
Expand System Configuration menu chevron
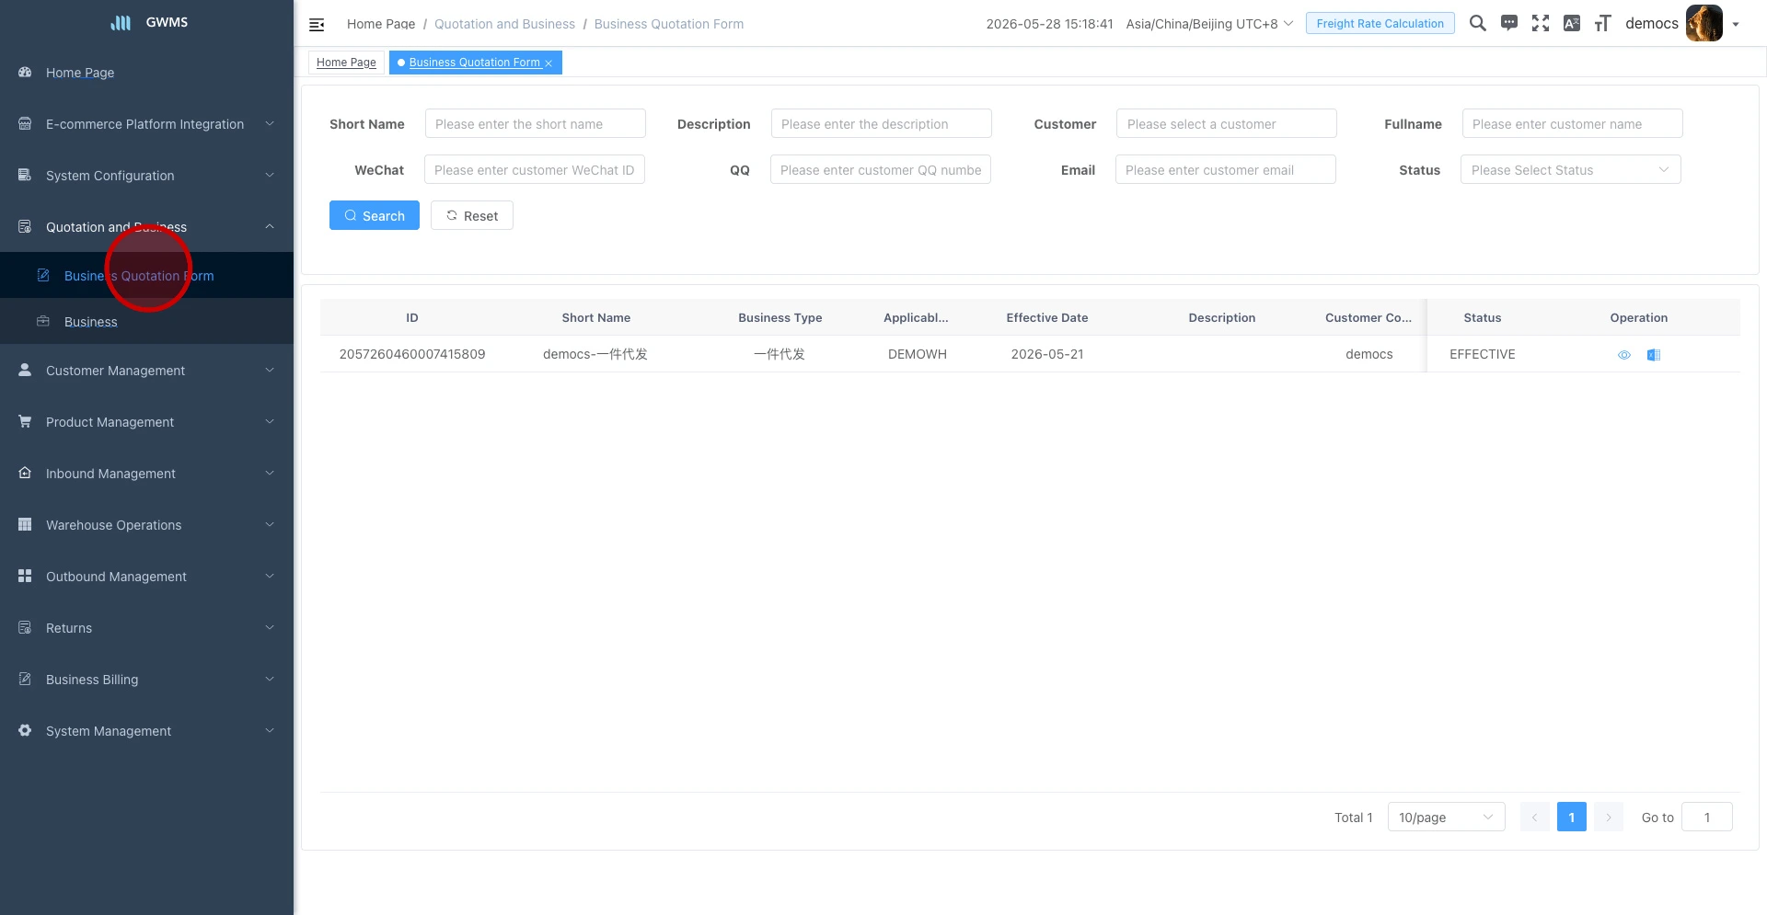[270, 175]
